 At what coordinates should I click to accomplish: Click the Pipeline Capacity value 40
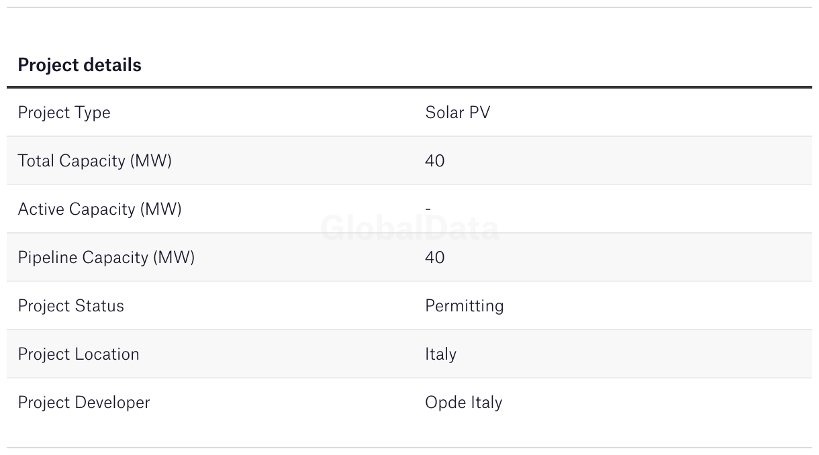[x=435, y=258]
